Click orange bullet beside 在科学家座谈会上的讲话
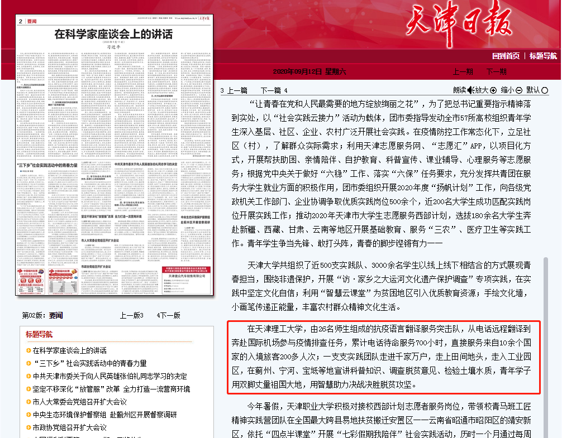This screenshot has width=562, height=438. (28, 351)
